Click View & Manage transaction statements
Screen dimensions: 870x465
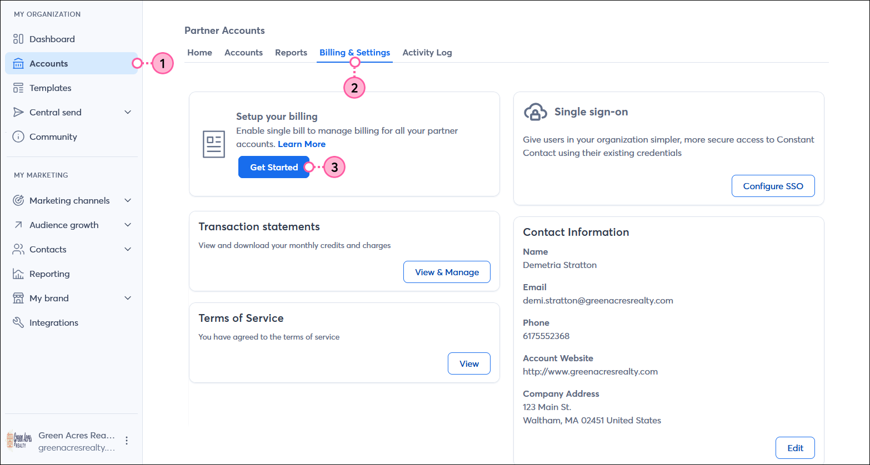(447, 272)
